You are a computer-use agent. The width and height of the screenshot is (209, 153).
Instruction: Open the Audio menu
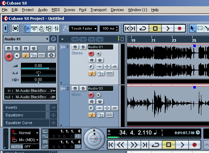tap(43, 10)
